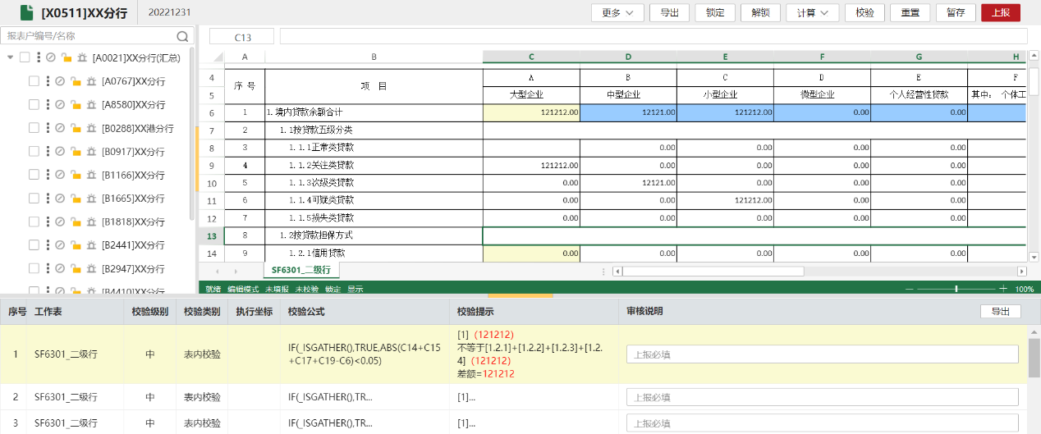1041x434 pixels.
Task: Collapse the [A0021]XX分行(汇总) tree node
Action: [10, 57]
